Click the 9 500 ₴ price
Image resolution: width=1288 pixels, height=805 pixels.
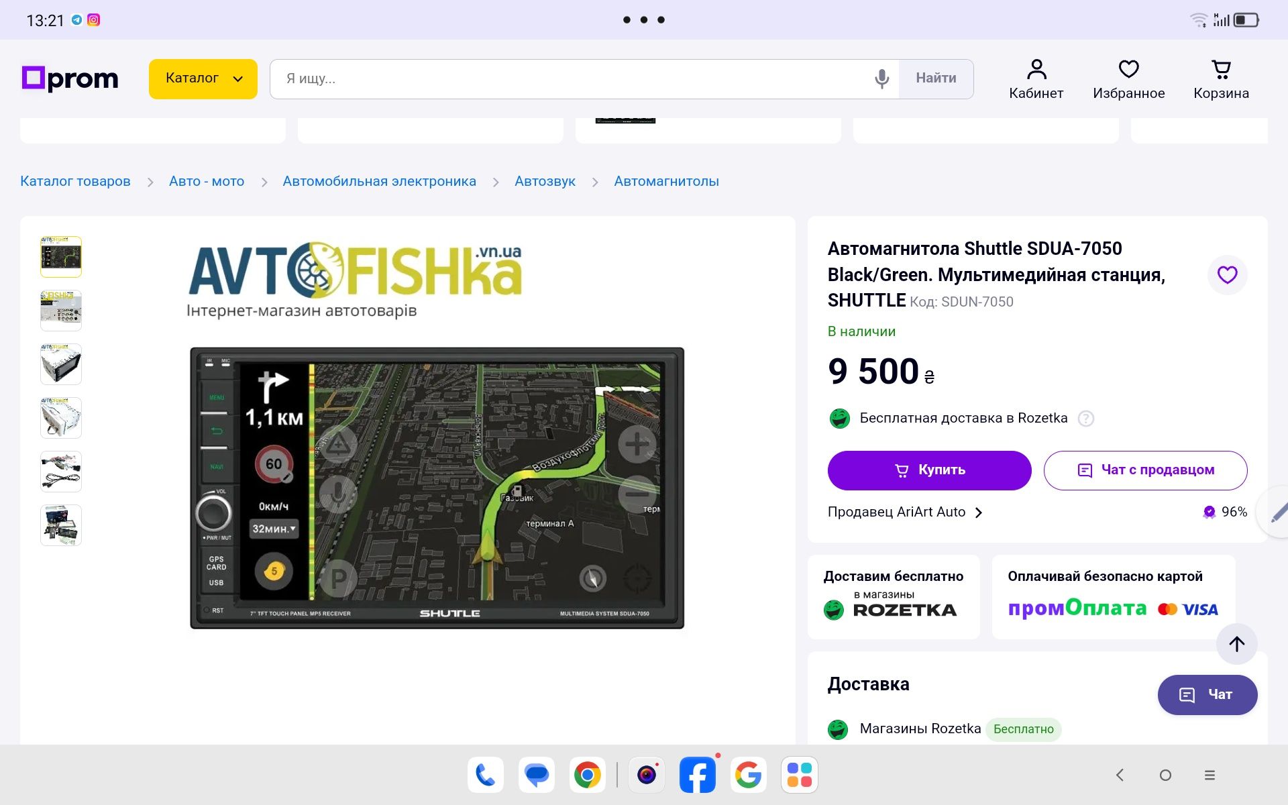(x=881, y=372)
